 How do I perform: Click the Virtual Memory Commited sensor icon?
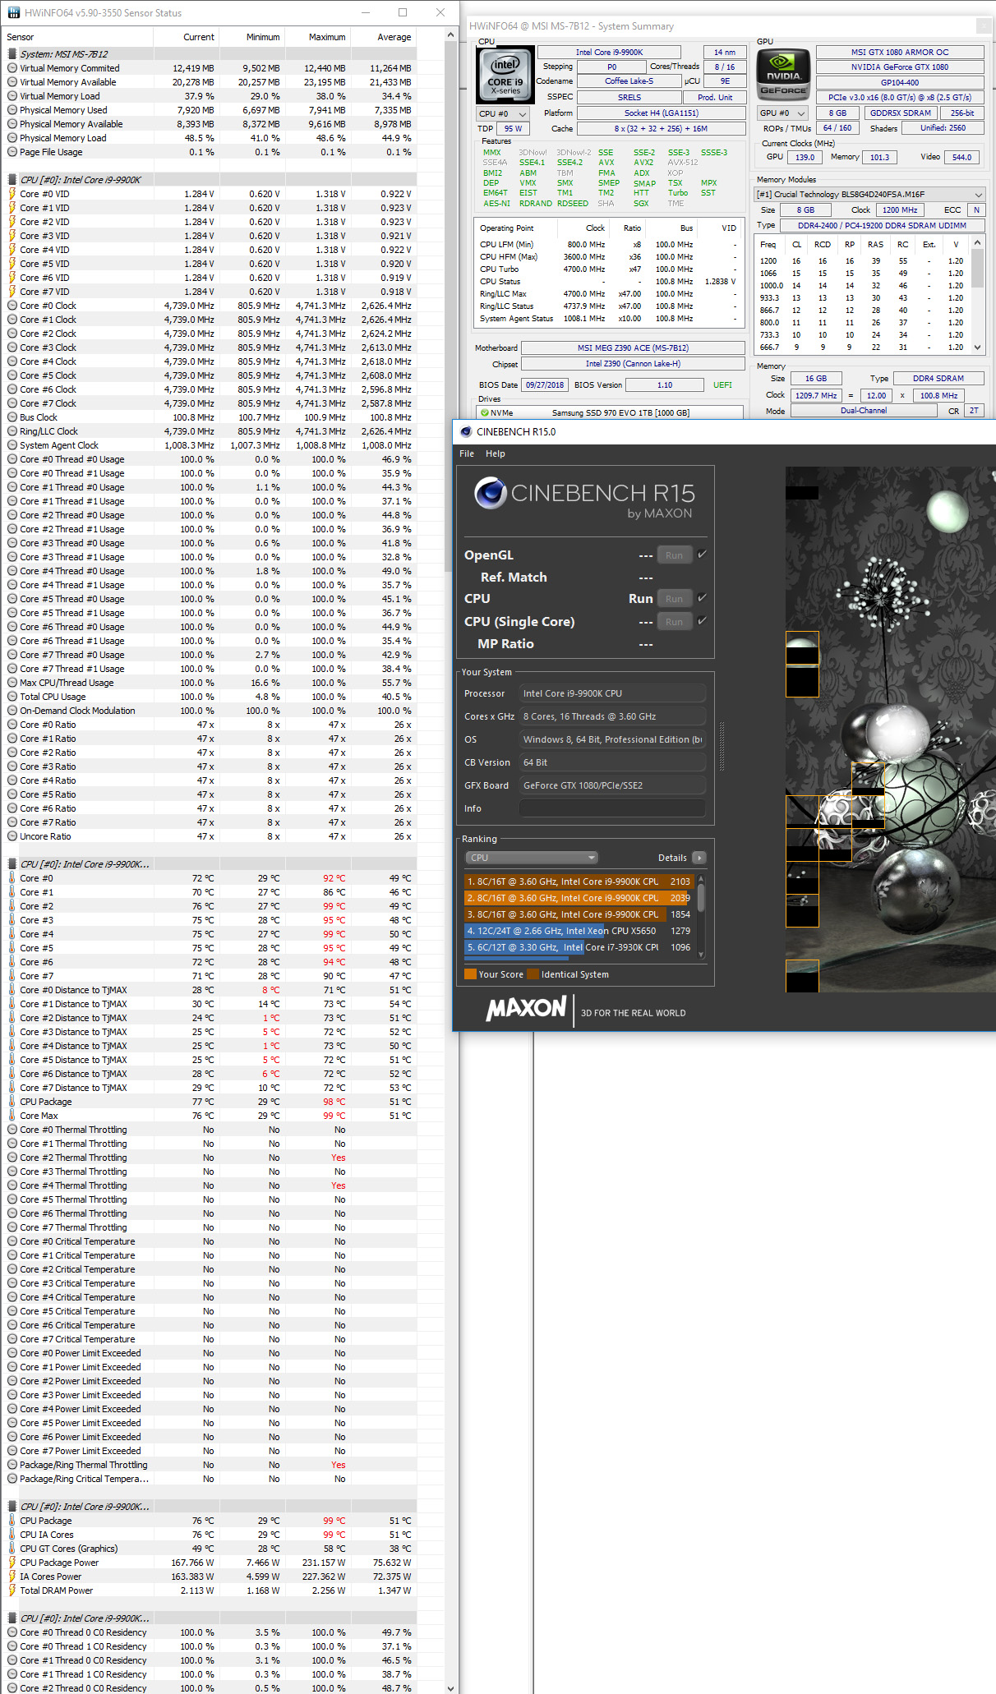pyautogui.click(x=12, y=68)
